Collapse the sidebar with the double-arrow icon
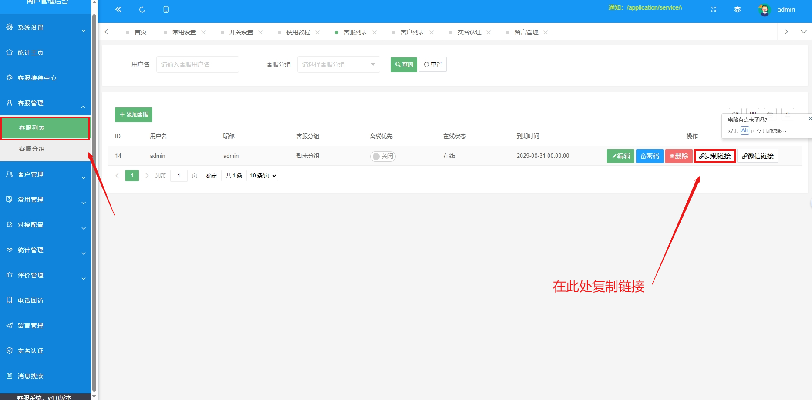The height and width of the screenshot is (400, 812). pyautogui.click(x=118, y=9)
